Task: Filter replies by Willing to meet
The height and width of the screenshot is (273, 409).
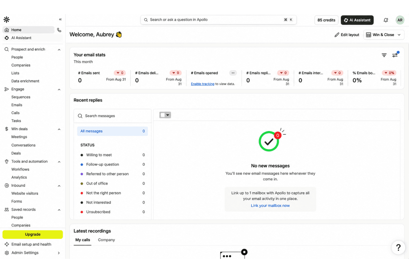Action: pos(112,155)
